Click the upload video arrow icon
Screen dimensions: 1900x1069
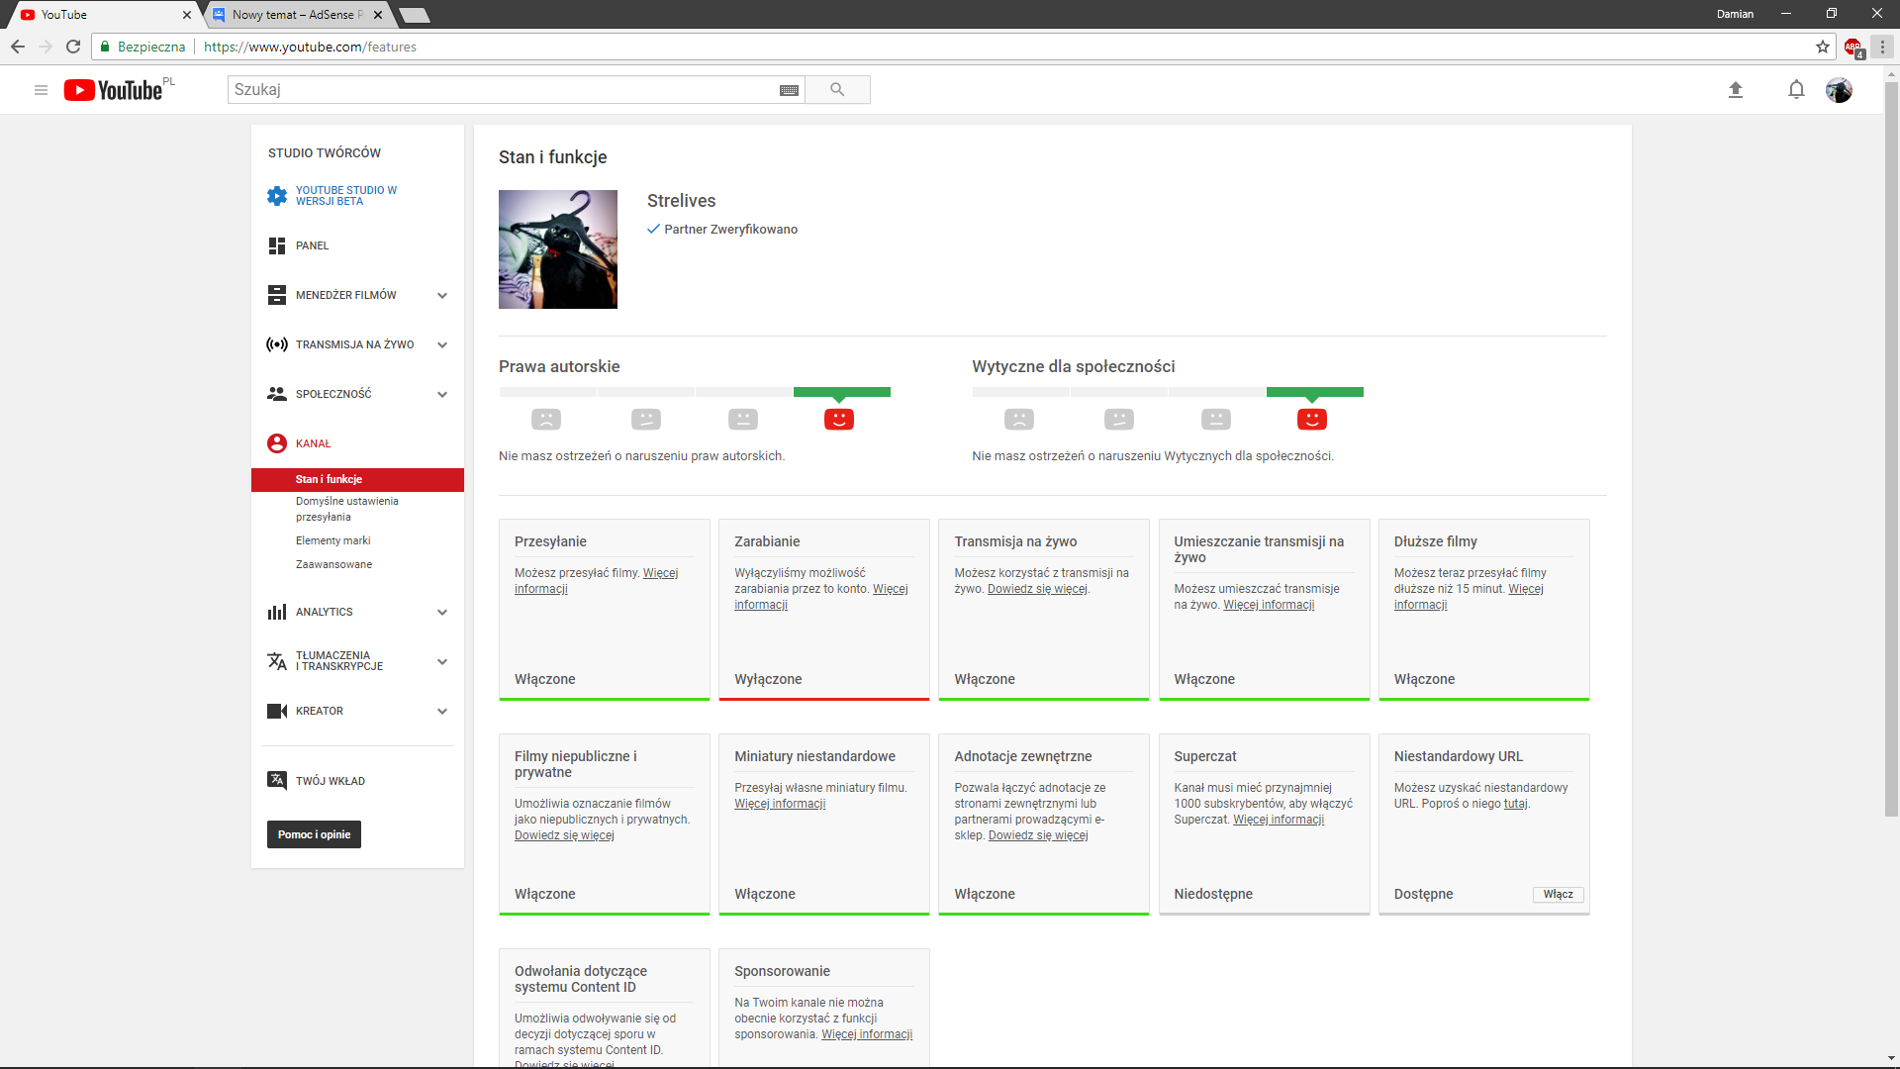1735,90
